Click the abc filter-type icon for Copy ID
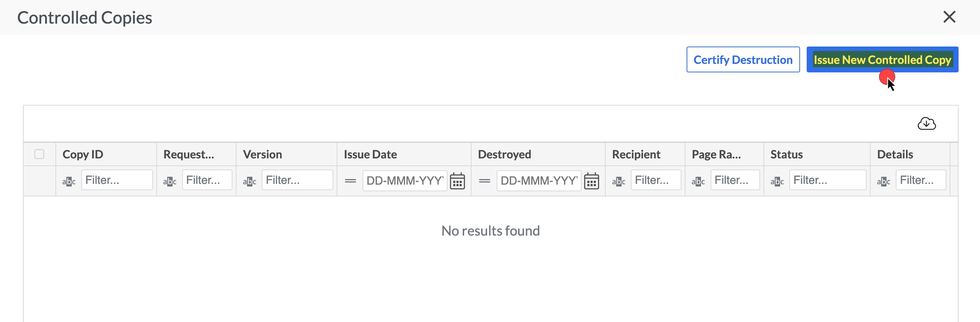The width and height of the screenshot is (980, 322). pos(69,181)
